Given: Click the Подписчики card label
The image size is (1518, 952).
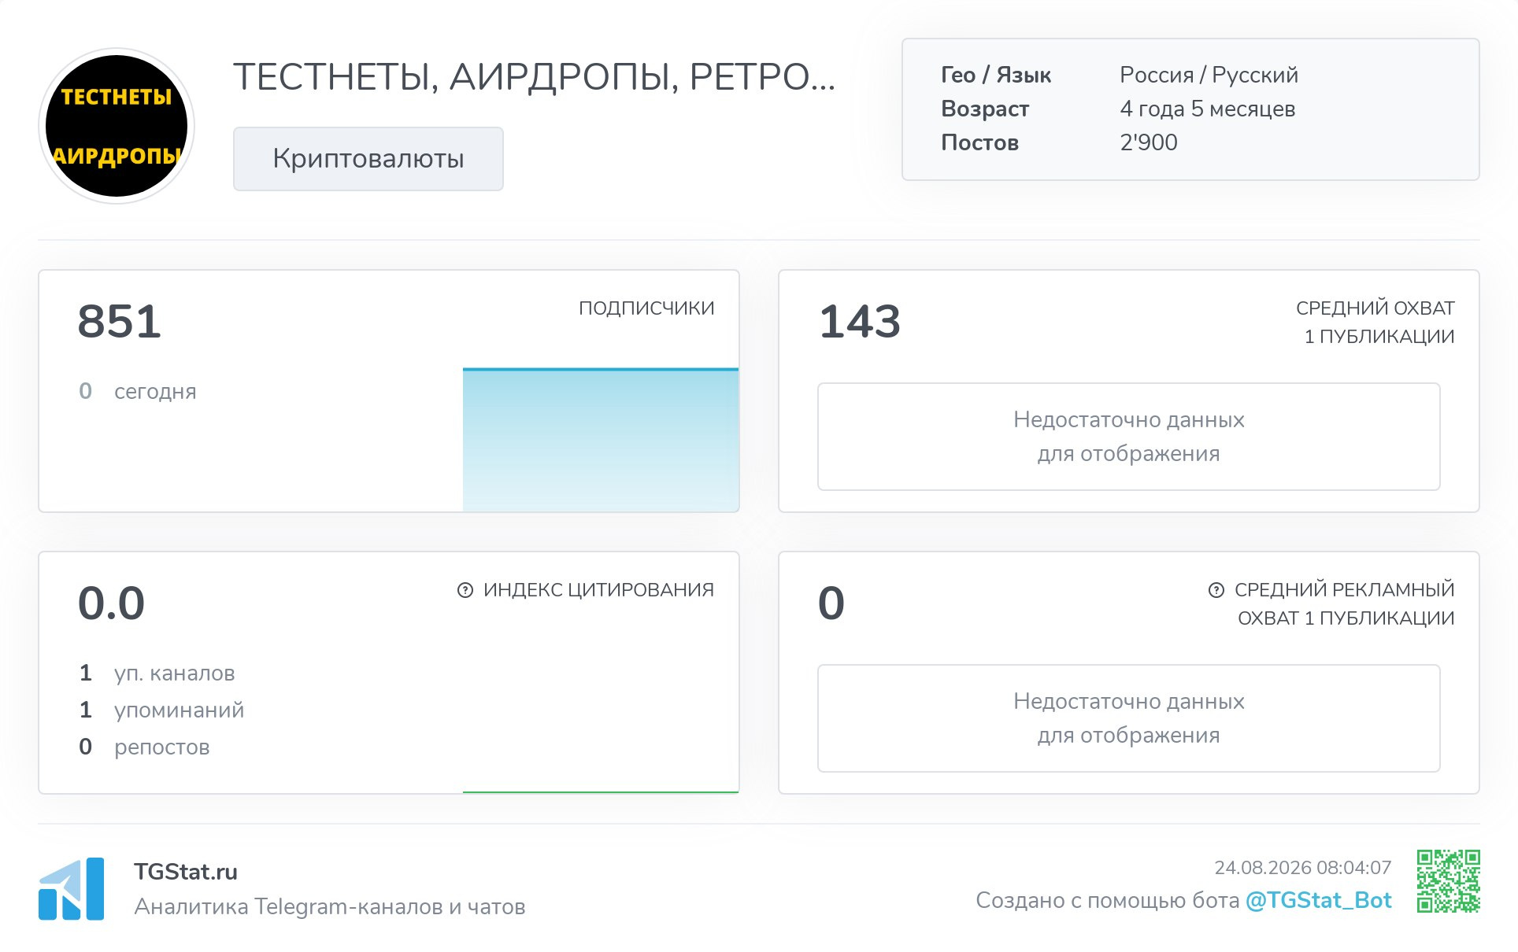Looking at the screenshot, I should 646,308.
